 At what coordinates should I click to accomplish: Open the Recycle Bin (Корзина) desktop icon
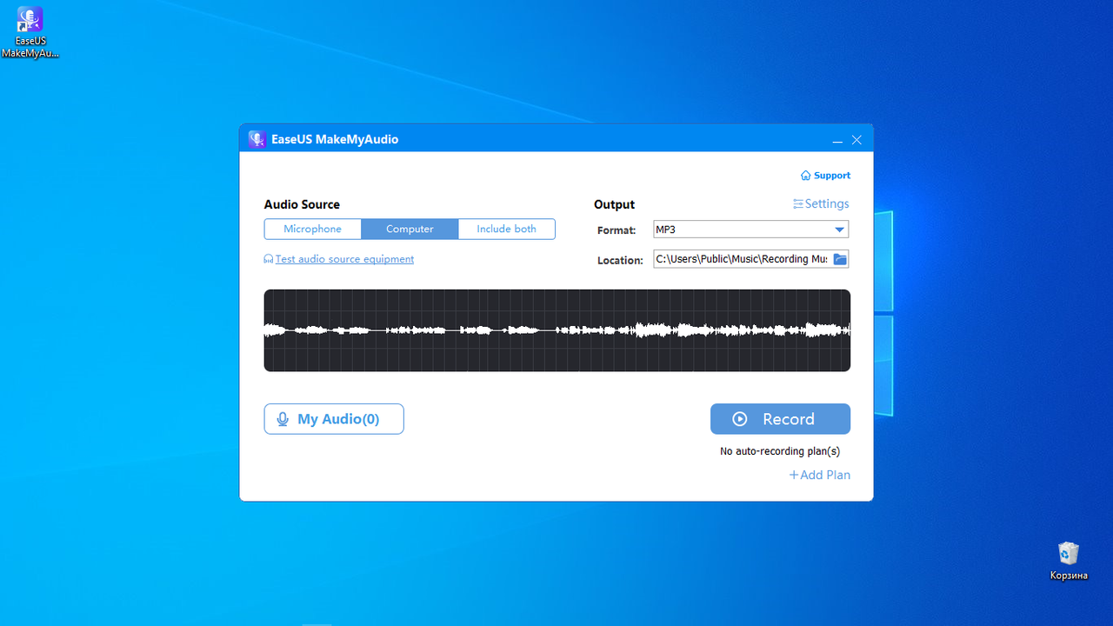coord(1068,561)
